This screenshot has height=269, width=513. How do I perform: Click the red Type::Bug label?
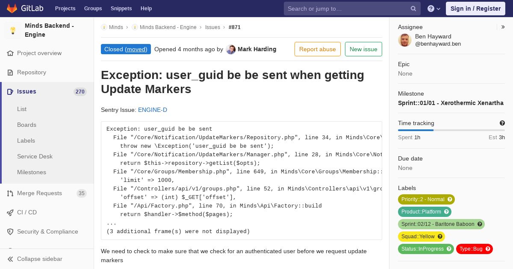tap(475, 249)
